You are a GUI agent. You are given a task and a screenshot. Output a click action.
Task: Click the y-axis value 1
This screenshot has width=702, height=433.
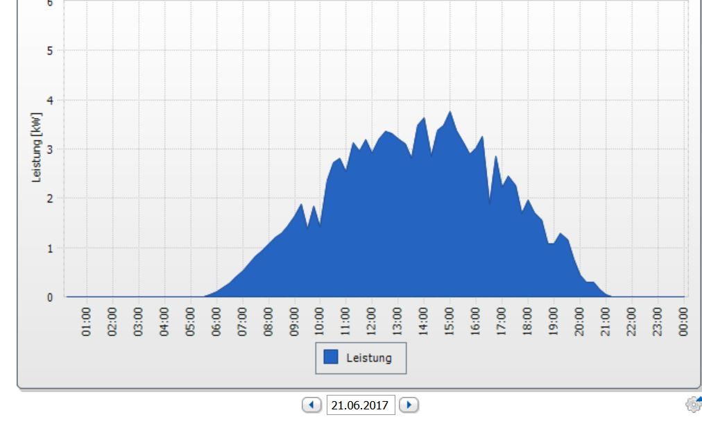click(x=50, y=248)
